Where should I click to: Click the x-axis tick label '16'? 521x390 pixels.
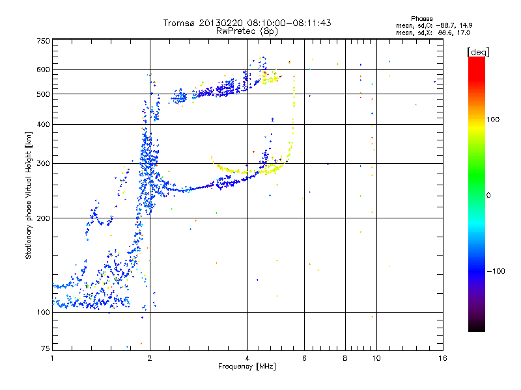(443, 358)
